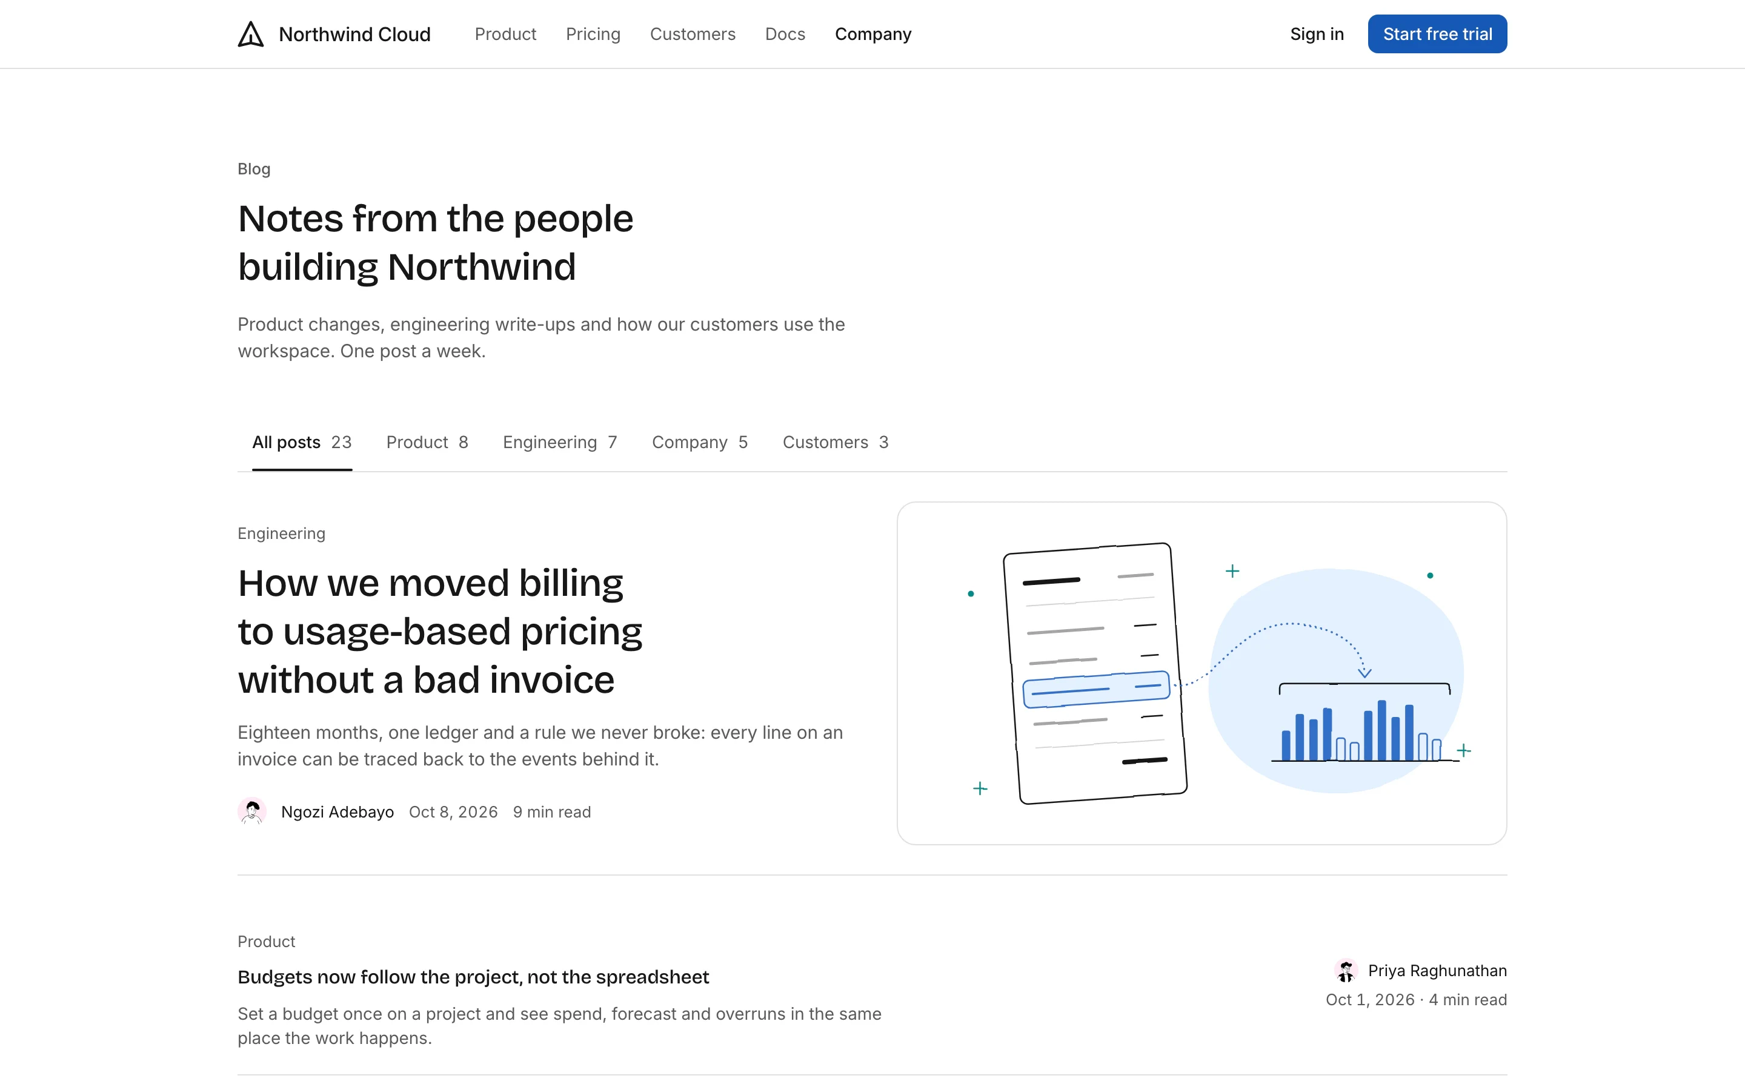
Task: Switch to the Engineering posts tab
Action: (x=560, y=442)
